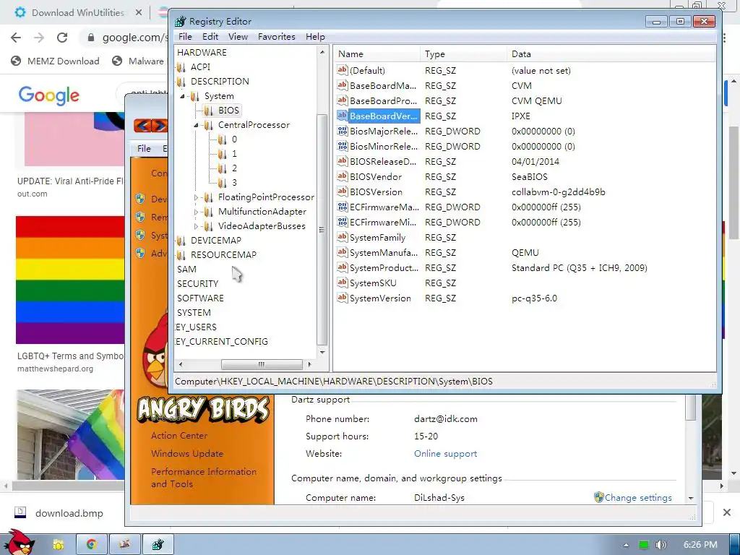The image size is (740, 555).
Task: Select the BIOSReleaseDate value row
Action: pos(525,161)
